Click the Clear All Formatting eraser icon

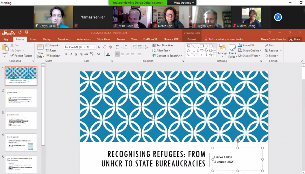110,47
